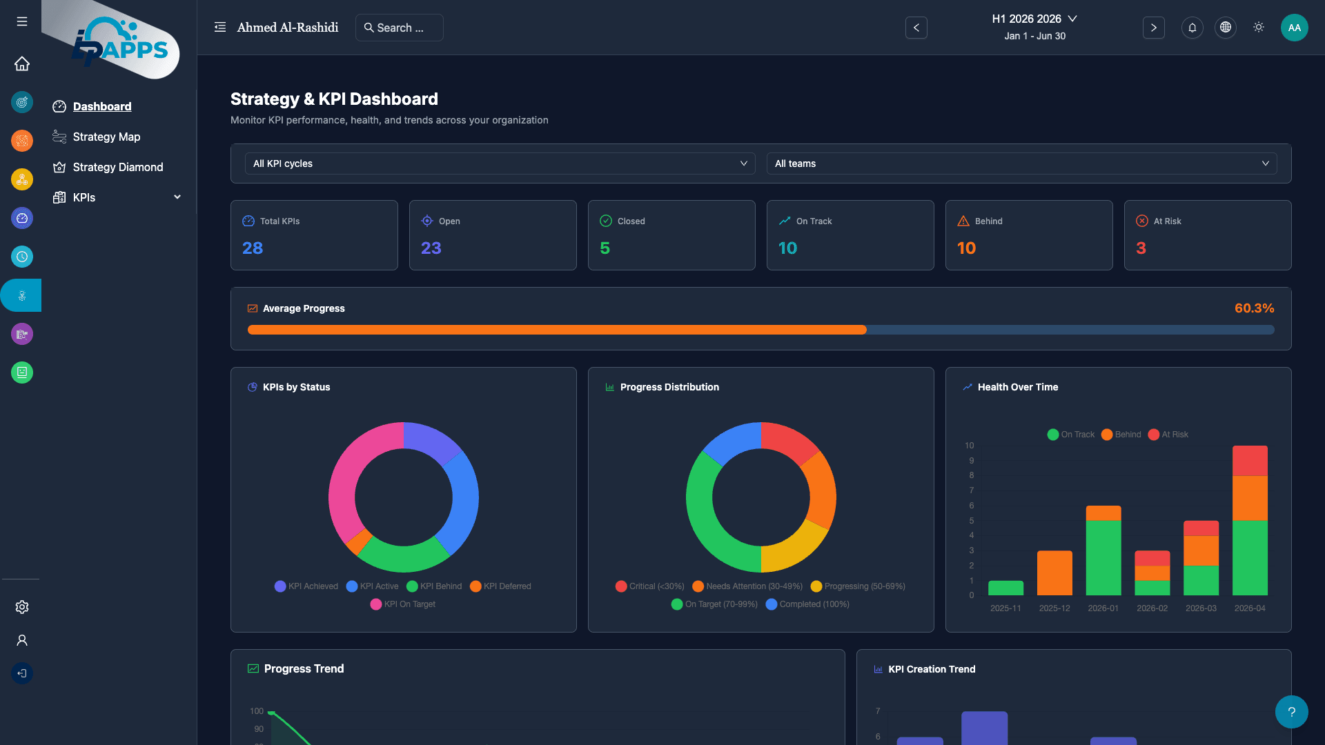Open the search bar magnifier icon
This screenshot has height=745, width=1325.
click(x=369, y=28)
